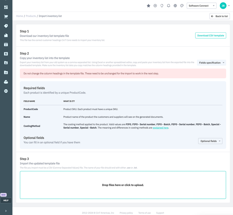
Task: Open the 'explained here' link
Action: (160, 128)
